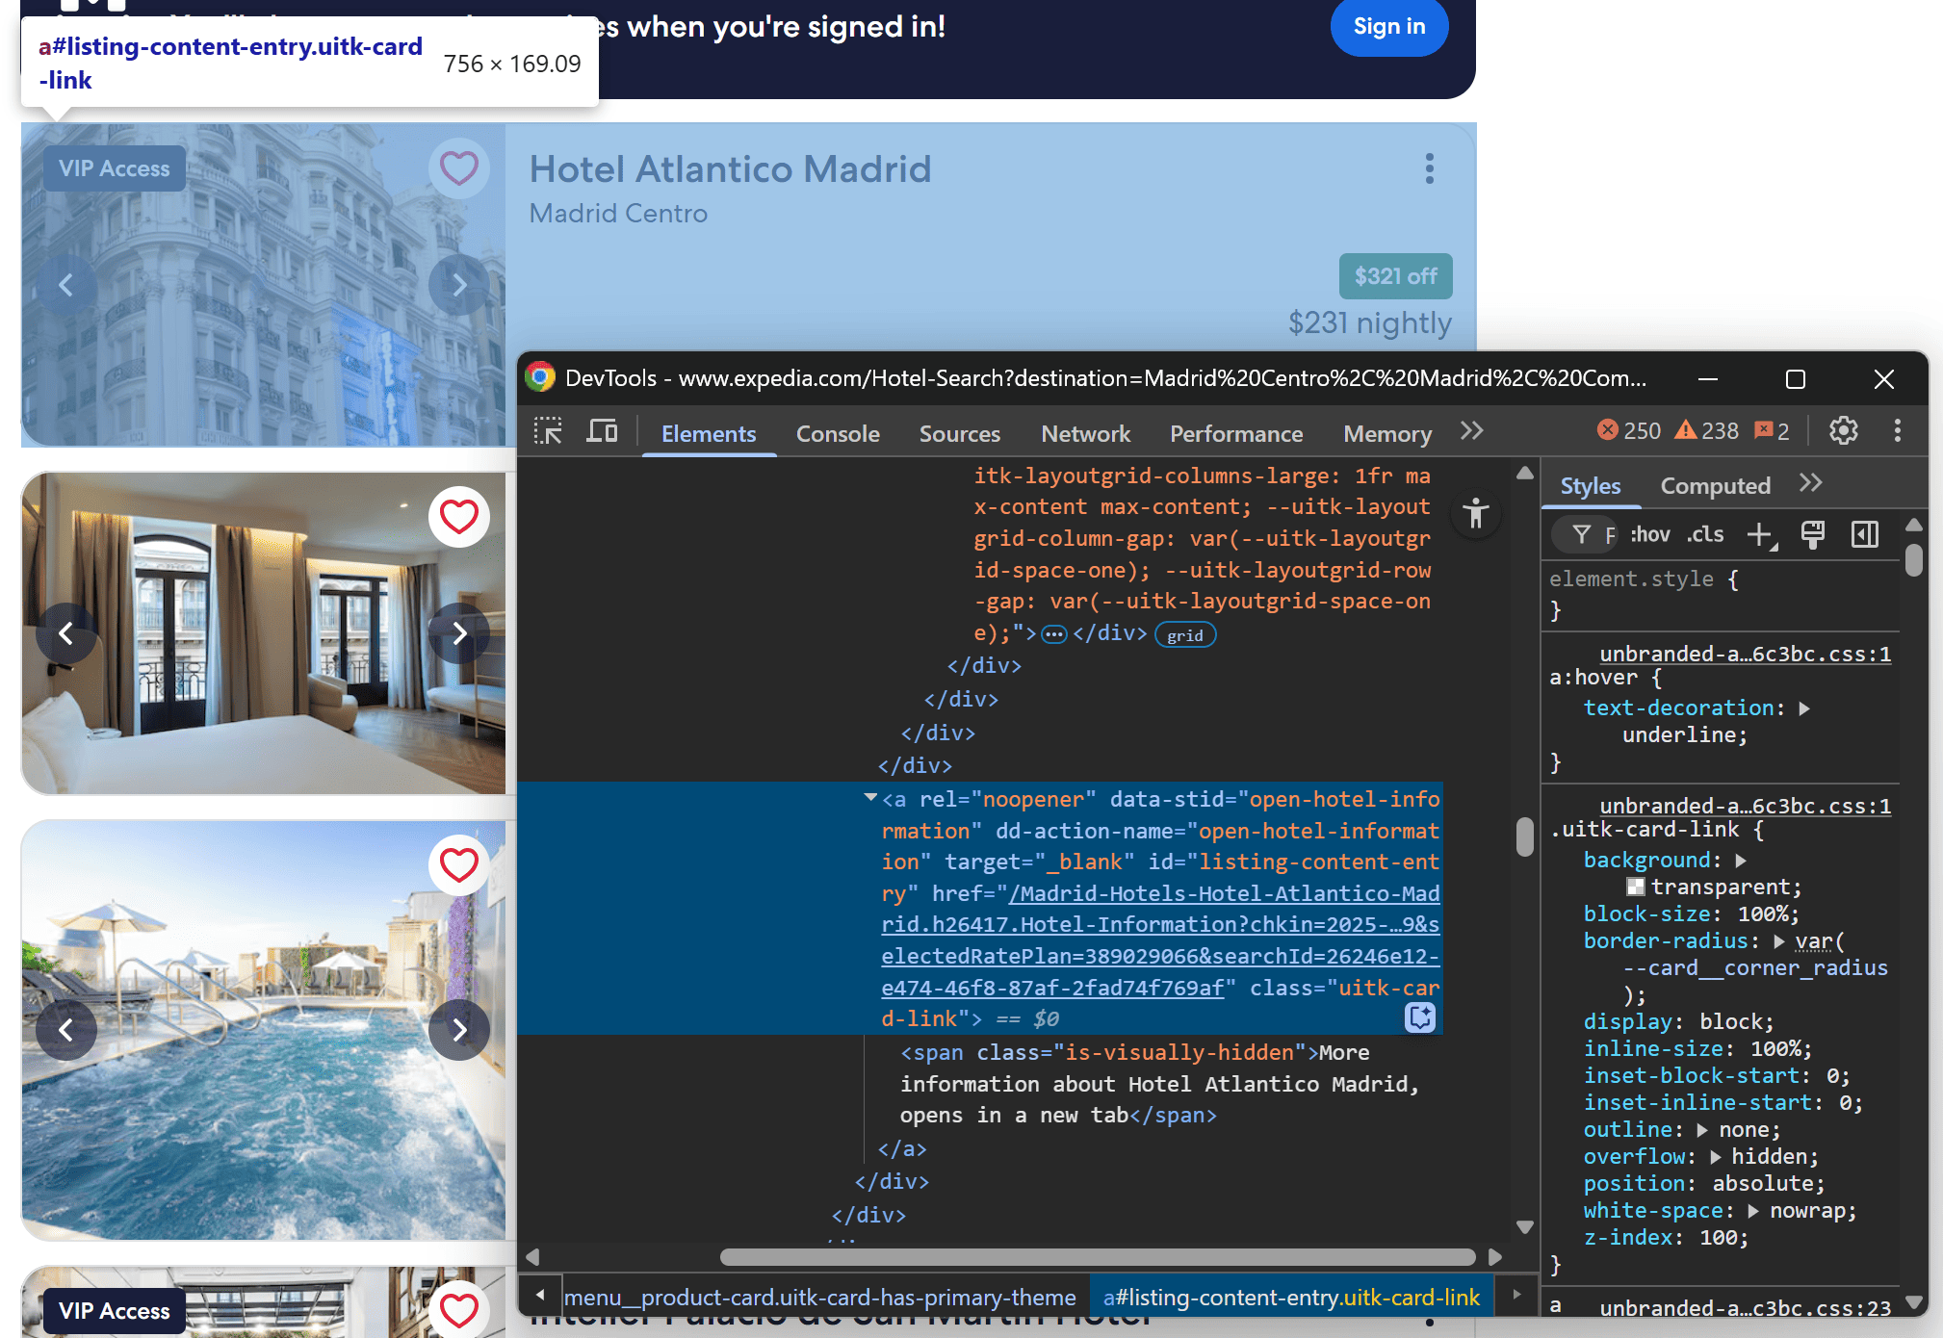Show more DevTools tabs chevron
The height and width of the screenshot is (1338, 1943).
1471,431
